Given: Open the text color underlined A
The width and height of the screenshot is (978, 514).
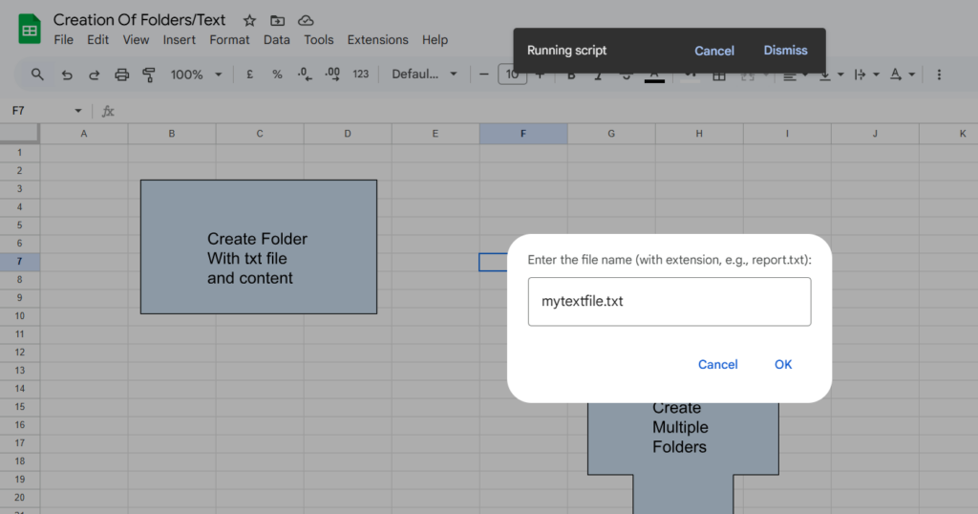Looking at the screenshot, I should 653,76.
